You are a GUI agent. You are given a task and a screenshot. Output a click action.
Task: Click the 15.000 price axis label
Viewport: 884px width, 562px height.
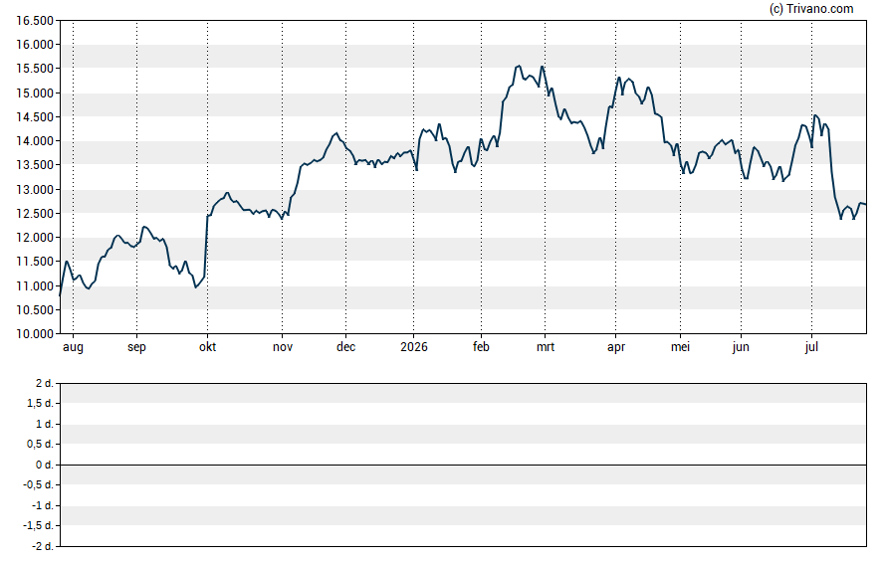coord(35,93)
